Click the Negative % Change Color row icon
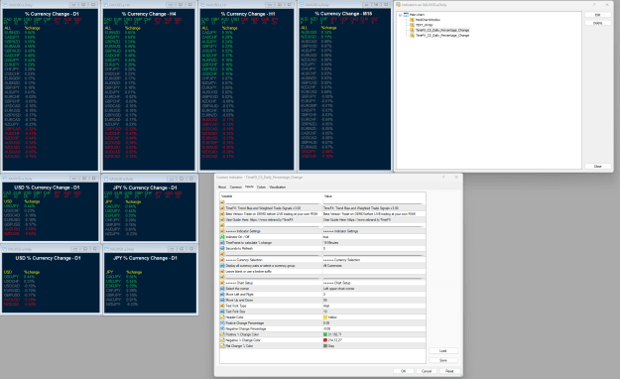Image resolution: width=620 pixels, height=379 pixels. click(x=222, y=340)
